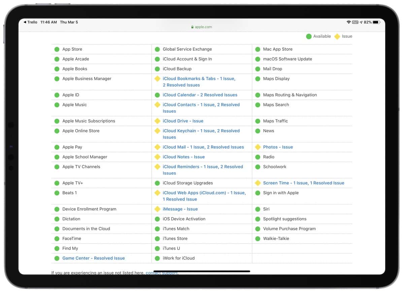Click the Apple Business Manager text
The height and width of the screenshot is (293, 404).
click(87, 78)
